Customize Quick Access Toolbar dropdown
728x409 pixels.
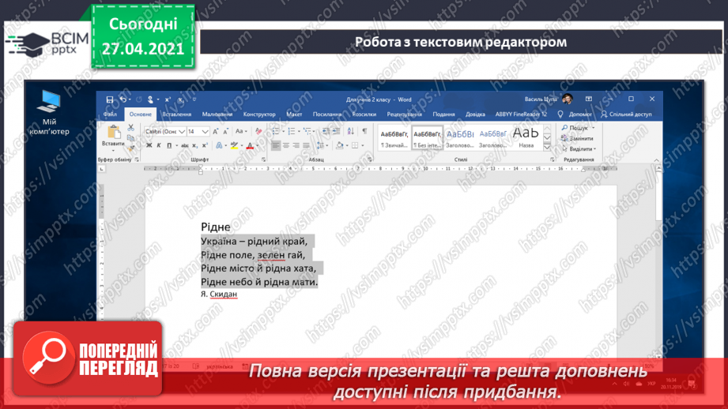click(194, 99)
